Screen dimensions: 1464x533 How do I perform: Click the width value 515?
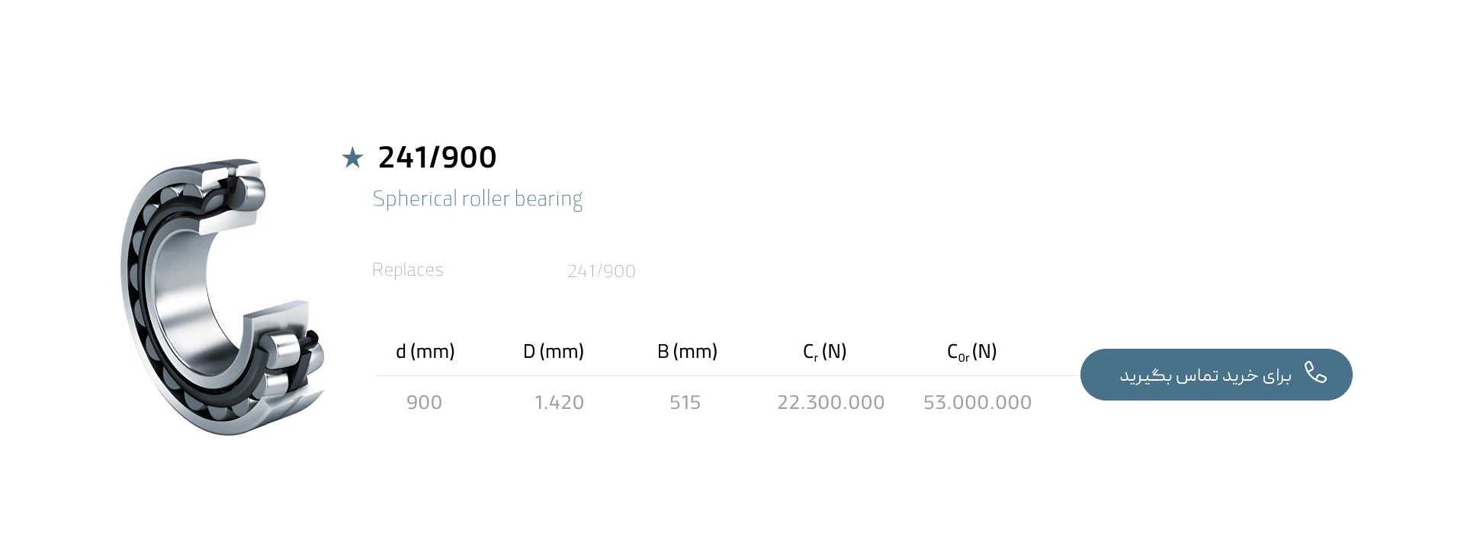coord(685,402)
